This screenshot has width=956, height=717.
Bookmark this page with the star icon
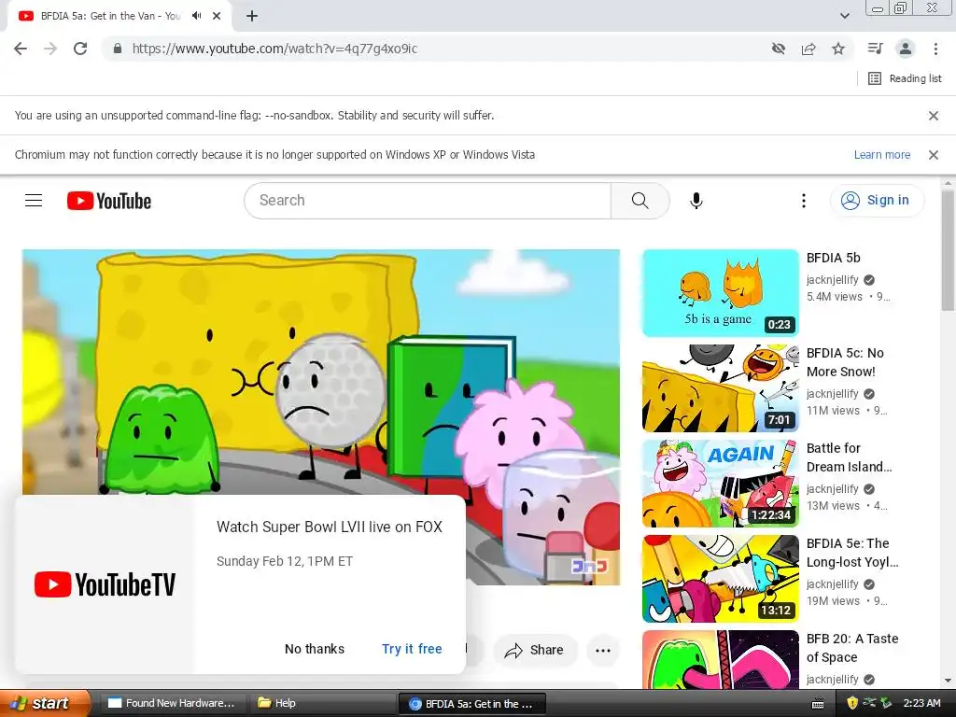click(x=838, y=49)
